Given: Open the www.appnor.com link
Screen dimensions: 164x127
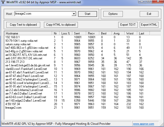Looking at the screenshot, I should click(144, 124).
